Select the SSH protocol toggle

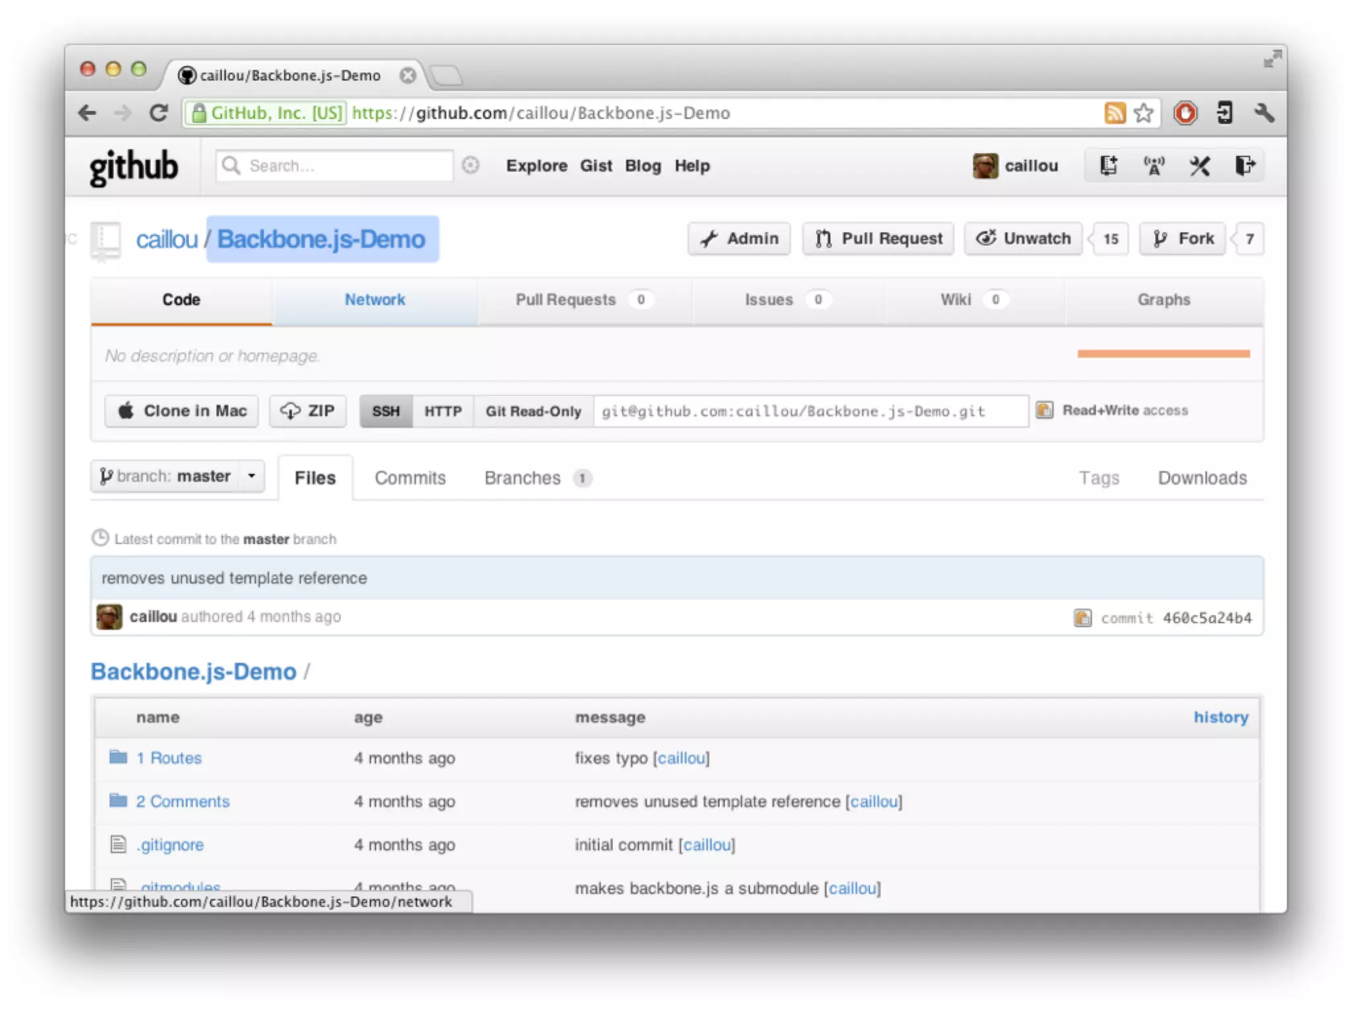click(x=386, y=411)
